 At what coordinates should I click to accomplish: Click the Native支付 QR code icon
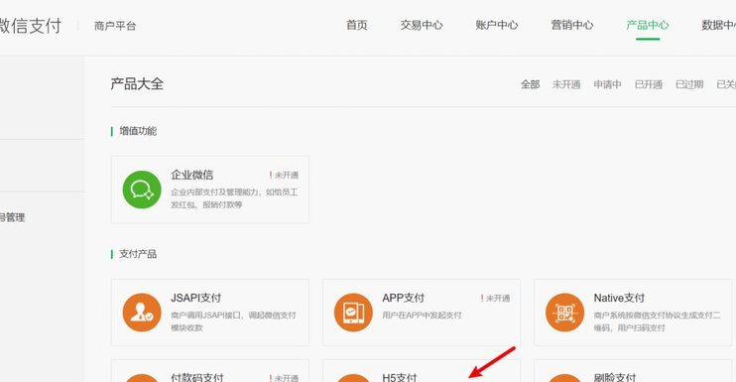pos(565,313)
